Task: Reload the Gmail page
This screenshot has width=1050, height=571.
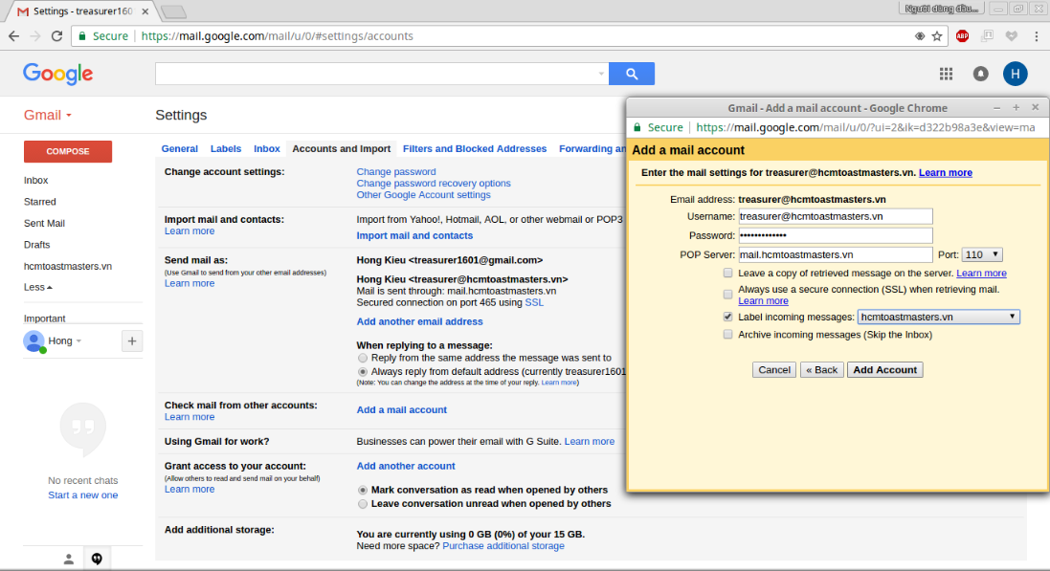Action: [x=56, y=36]
